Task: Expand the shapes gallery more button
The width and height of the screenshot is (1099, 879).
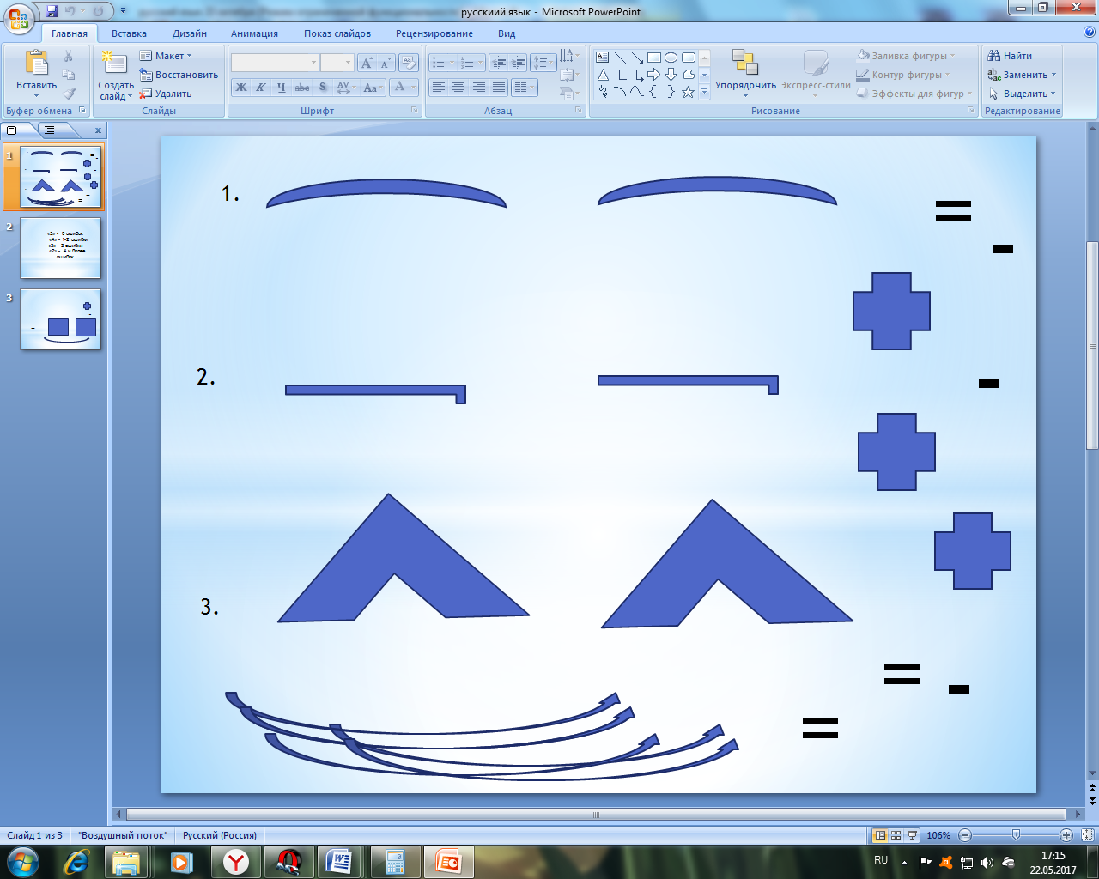Action: (x=704, y=92)
